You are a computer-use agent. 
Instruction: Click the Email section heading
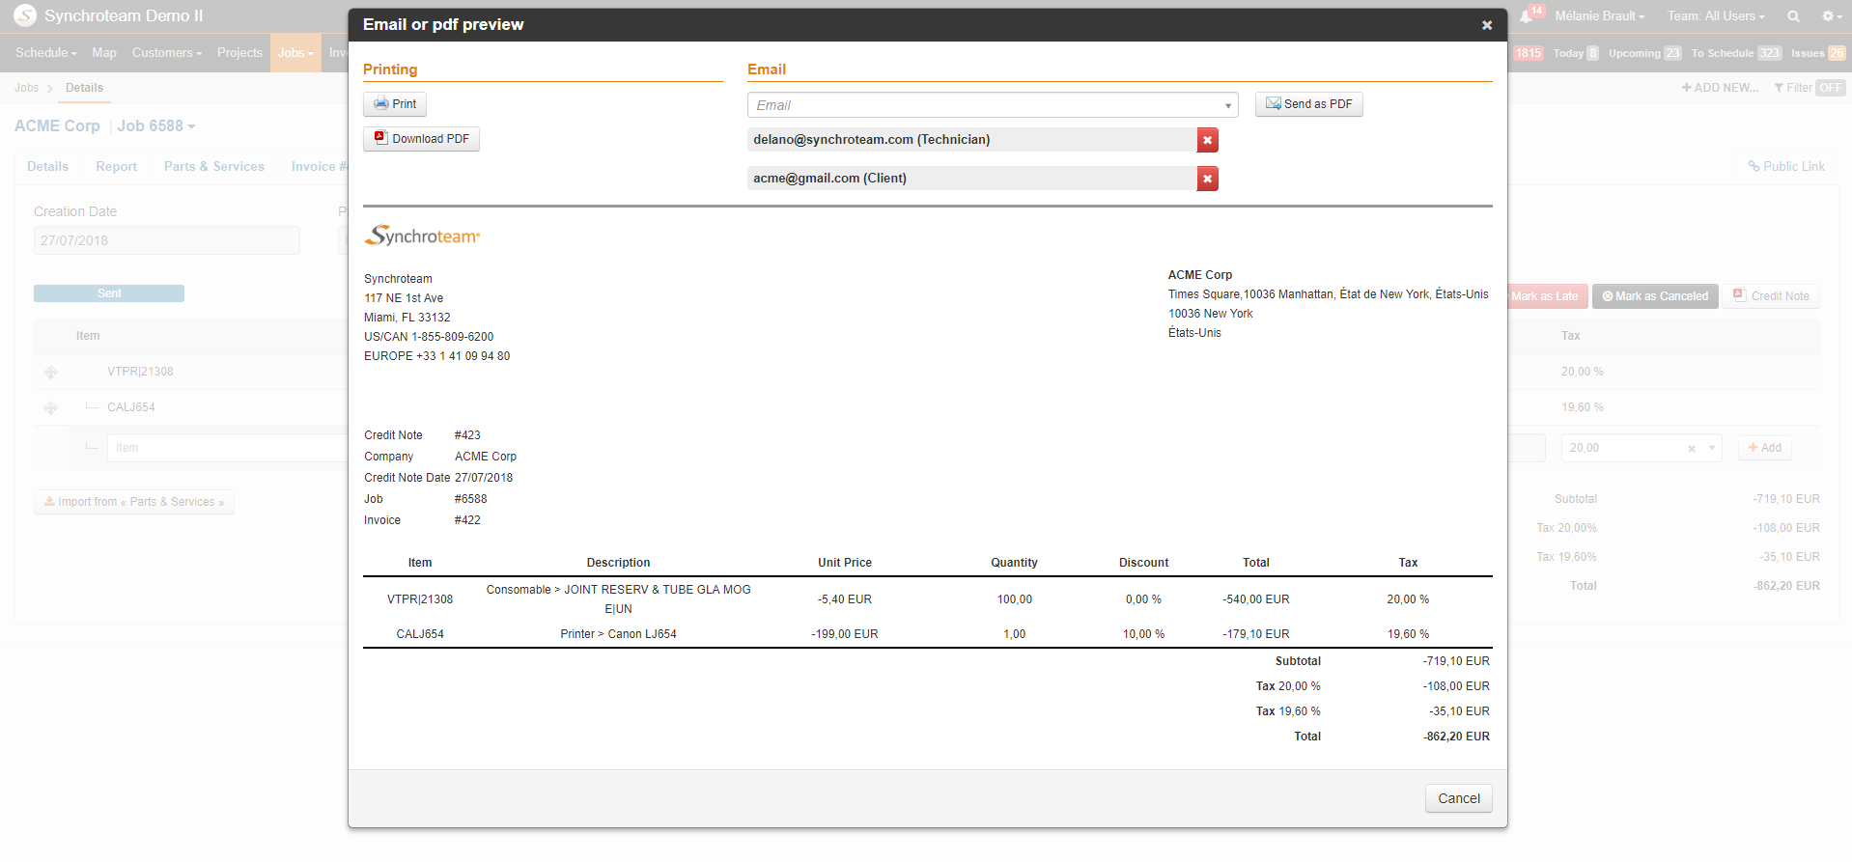coord(767,70)
